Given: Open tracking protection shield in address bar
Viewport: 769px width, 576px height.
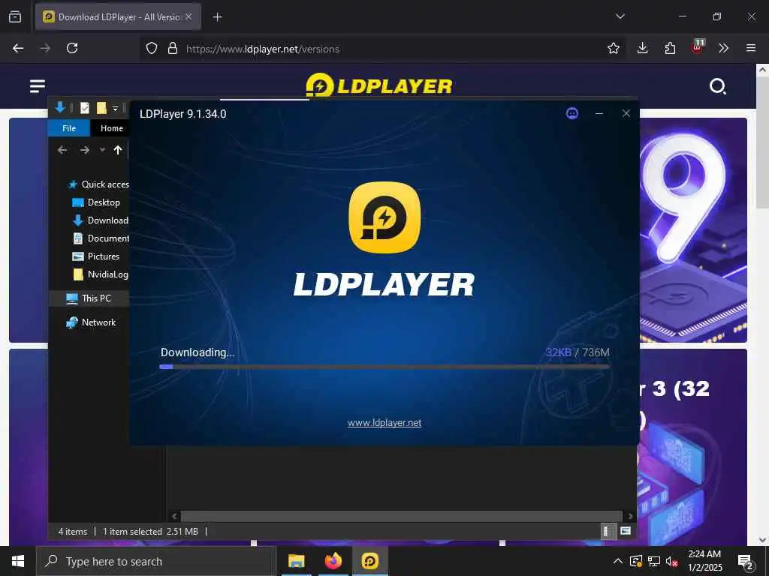Looking at the screenshot, I should pyautogui.click(x=152, y=49).
